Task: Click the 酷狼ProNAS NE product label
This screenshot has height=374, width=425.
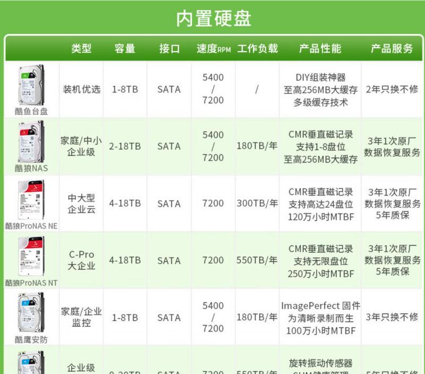Action: (31, 226)
